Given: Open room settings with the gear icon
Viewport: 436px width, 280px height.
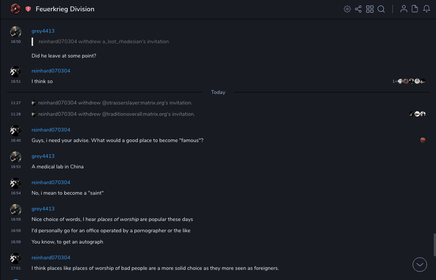Looking at the screenshot, I should [x=347, y=9].
